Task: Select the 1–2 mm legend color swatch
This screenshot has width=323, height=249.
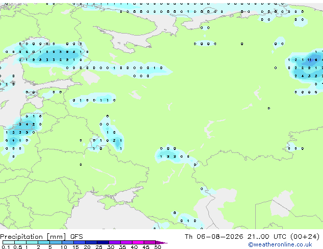Action: tap(32, 242)
